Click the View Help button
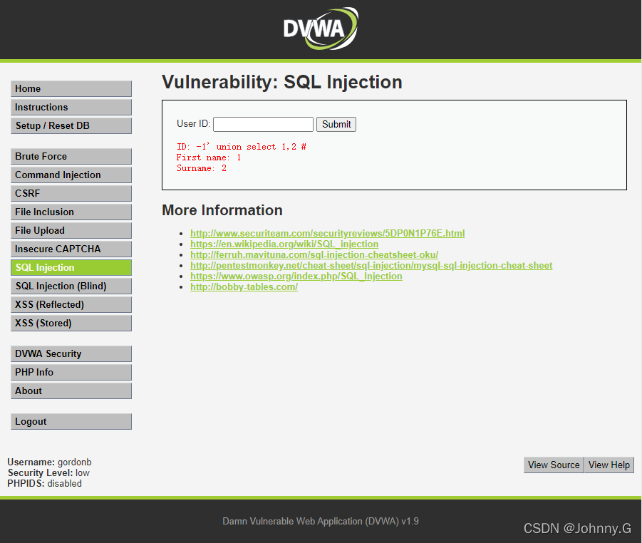 pos(609,465)
